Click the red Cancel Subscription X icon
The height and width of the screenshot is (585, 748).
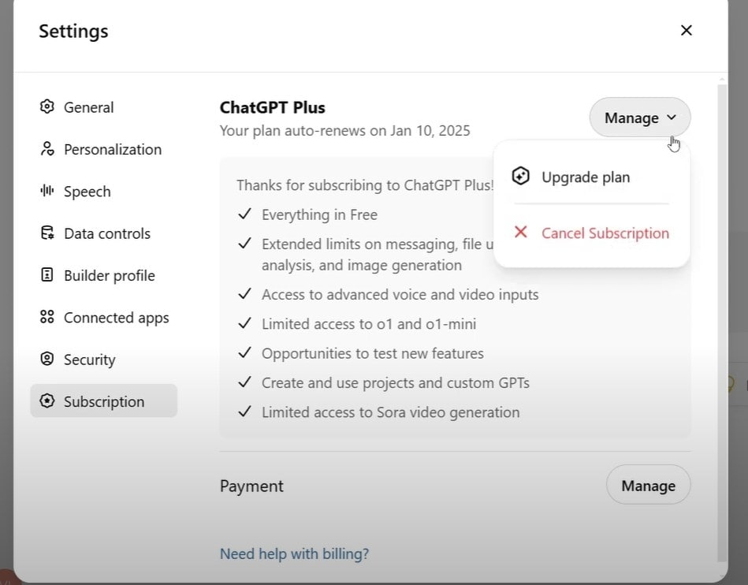click(520, 233)
